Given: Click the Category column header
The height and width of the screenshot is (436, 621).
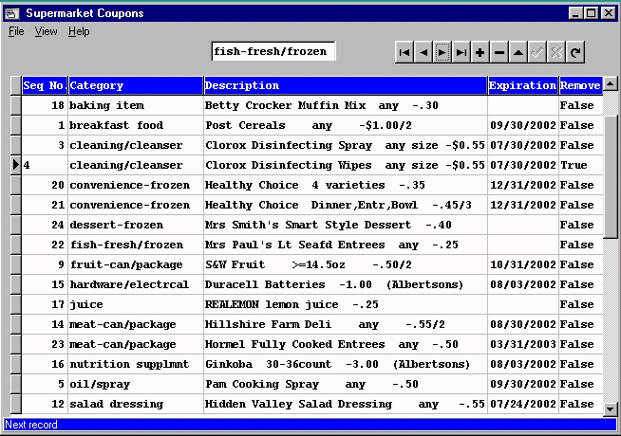Looking at the screenshot, I should point(136,85).
